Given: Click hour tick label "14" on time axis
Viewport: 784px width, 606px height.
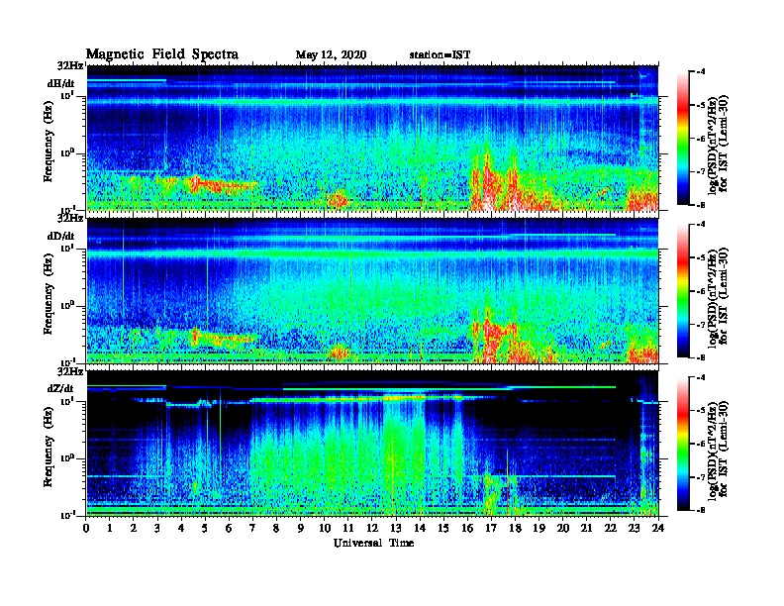Looking at the screenshot, I should (x=420, y=529).
